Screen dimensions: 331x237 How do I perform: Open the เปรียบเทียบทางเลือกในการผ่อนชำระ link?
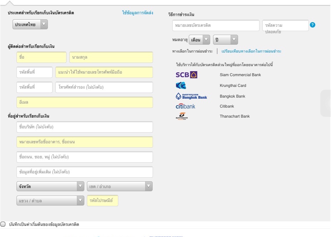coord(251,51)
